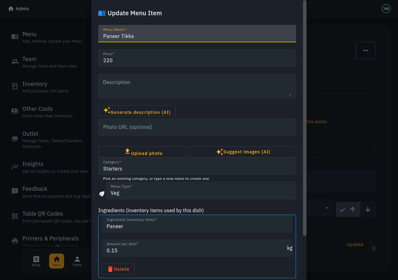398x280 pixels.
Task: Click the Amount per dish field
Action: click(197, 248)
